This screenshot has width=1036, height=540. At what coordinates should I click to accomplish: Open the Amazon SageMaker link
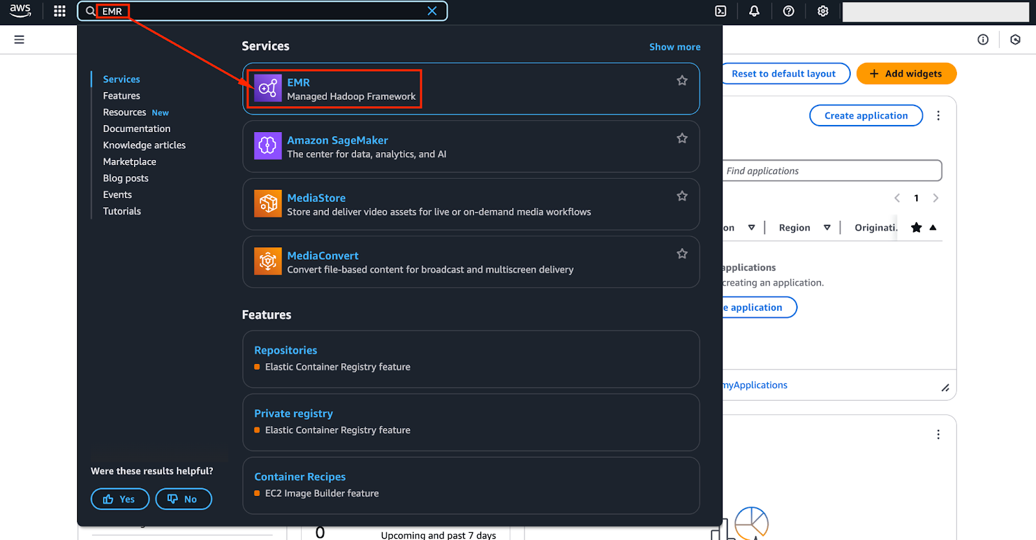337,140
